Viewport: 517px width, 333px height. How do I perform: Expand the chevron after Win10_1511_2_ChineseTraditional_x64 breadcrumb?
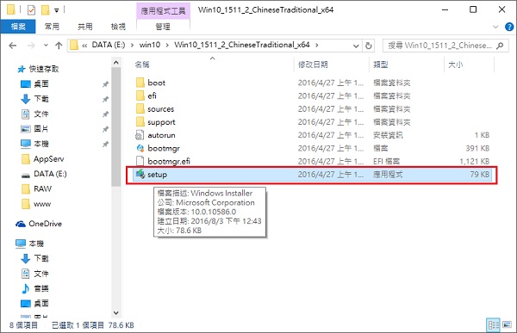pyautogui.click(x=317, y=45)
